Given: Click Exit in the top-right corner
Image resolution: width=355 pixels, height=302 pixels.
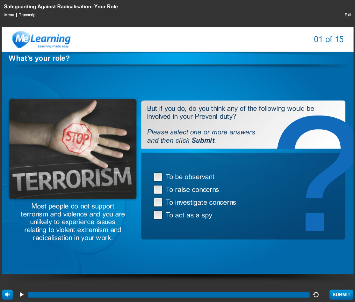Looking at the screenshot, I should tap(348, 15).
